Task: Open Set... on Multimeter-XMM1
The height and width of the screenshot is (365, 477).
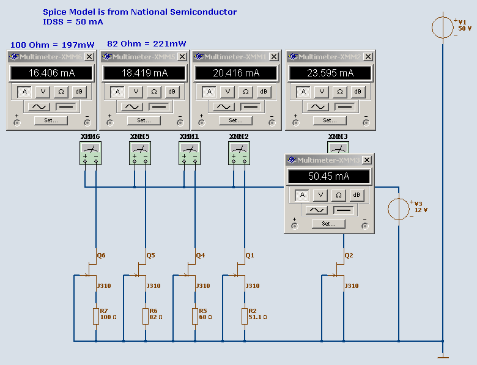Action: pos(236,120)
